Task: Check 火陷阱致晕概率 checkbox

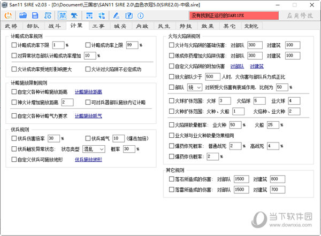Action: point(171,124)
